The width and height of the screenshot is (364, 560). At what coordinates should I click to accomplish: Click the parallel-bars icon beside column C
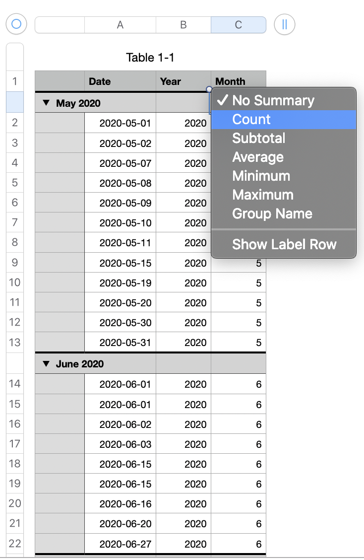click(284, 24)
